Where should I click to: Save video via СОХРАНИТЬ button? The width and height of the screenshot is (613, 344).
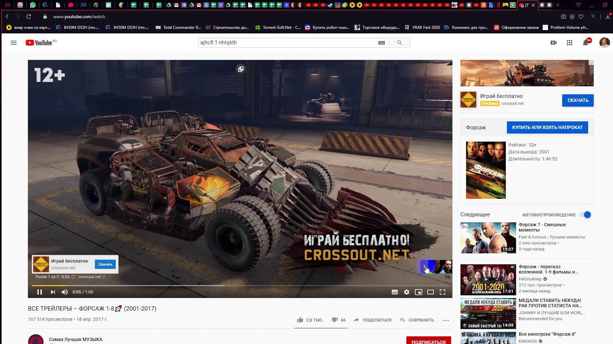click(417, 320)
